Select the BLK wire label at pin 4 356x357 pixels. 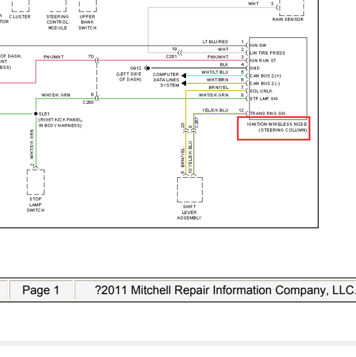tap(224, 65)
